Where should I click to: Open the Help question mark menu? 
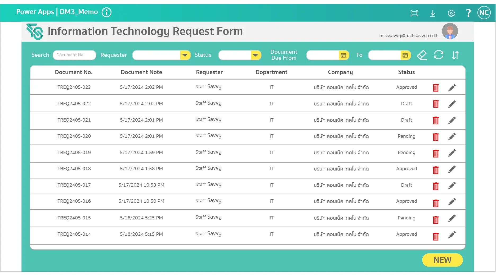pyautogui.click(x=468, y=13)
